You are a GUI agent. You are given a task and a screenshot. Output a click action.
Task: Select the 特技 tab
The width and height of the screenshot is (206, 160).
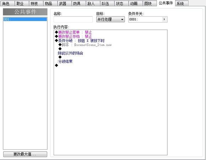pyautogui.click(x=36, y=4)
